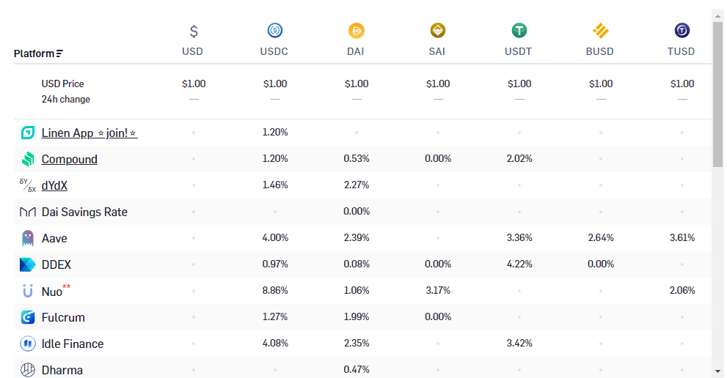The image size is (727, 378).
Task: Click the Idle Finance platform name
Action: (x=73, y=344)
